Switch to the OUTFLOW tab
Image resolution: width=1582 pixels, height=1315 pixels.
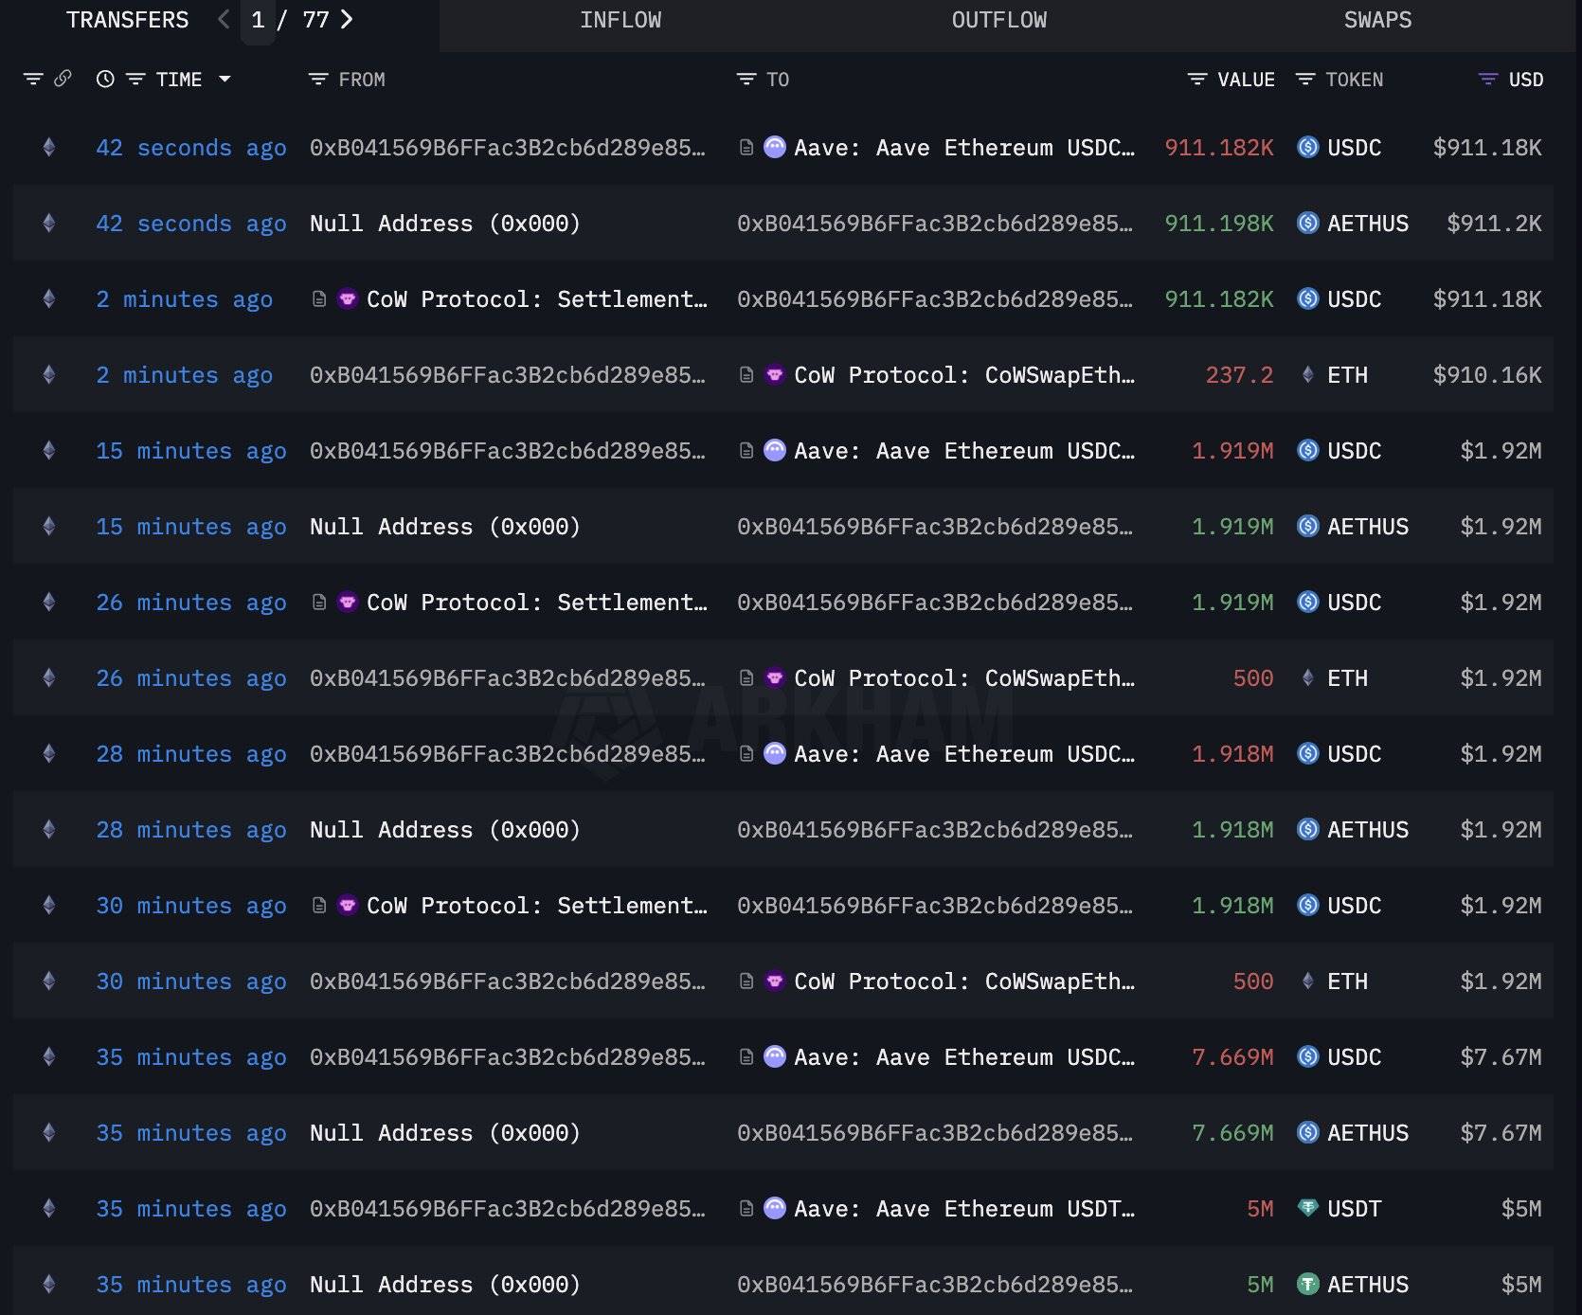click(x=998, y=19)
